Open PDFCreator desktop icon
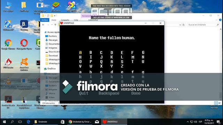 pos(8,63)
